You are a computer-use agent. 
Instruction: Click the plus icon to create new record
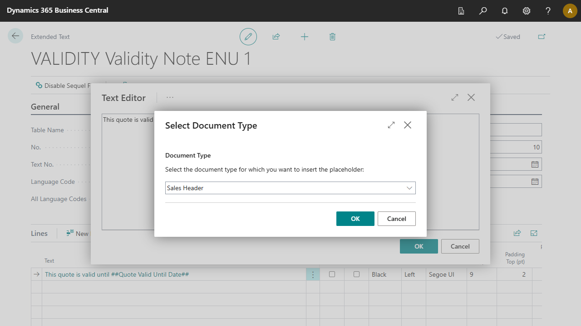coord(305,37)
